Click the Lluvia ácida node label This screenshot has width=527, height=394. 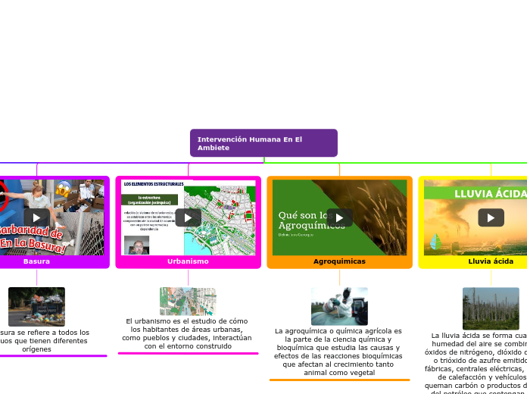pos(491,261)
